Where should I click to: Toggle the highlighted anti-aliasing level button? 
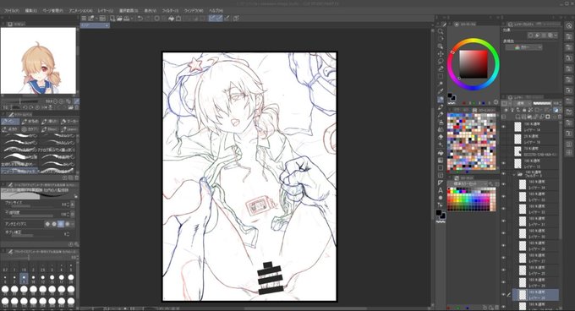pos(61,224)
